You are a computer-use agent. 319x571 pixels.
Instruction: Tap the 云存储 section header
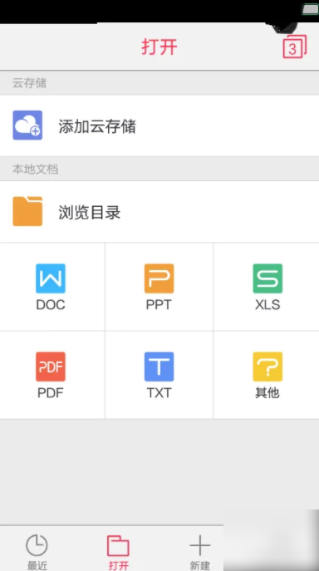tap(30, 83)
